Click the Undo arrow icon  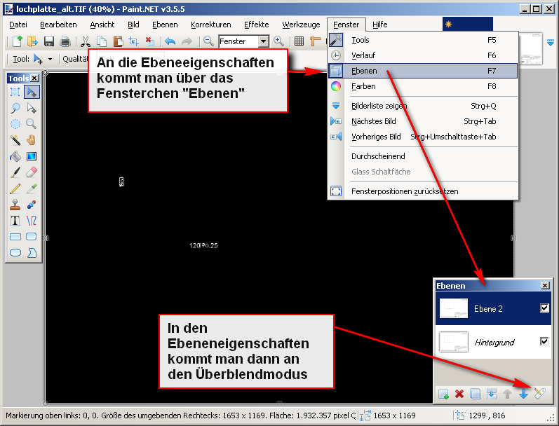coord(170,41)
